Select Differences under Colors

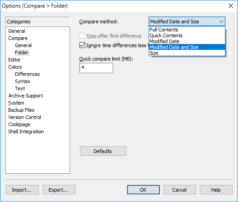(x=27, y=74)
